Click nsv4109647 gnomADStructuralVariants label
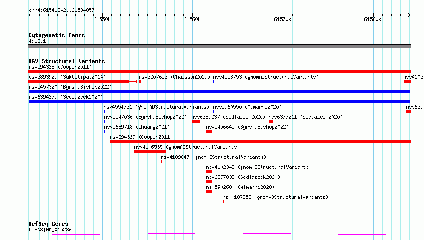 [213, 157]
